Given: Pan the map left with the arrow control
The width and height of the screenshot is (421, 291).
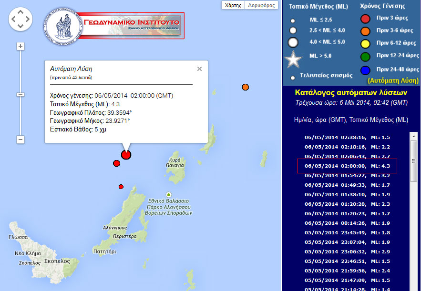Looking at the screenshot, I should pos(14,20).
